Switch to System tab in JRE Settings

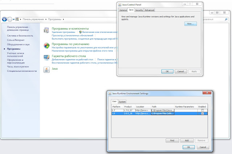click(122, 102)
